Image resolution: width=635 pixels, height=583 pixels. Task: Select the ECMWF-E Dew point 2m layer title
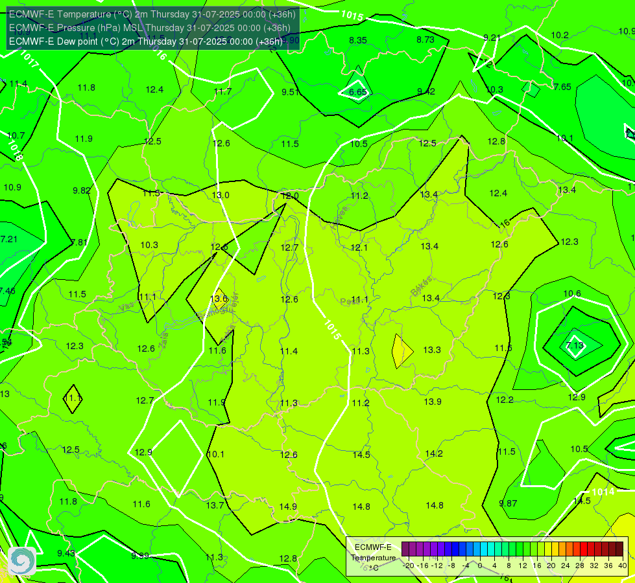146,41
